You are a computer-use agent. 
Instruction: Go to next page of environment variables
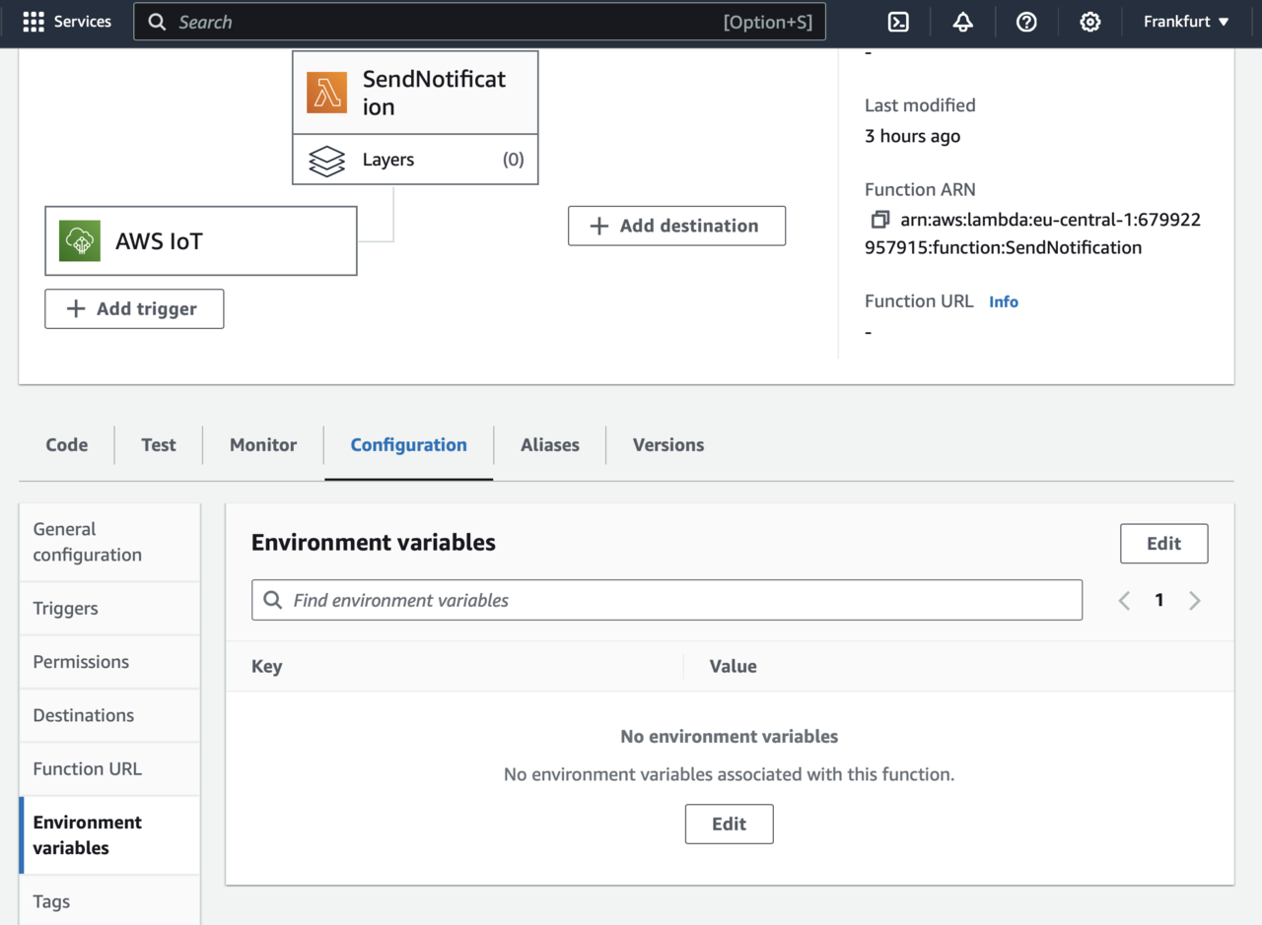[x=1195, y=601]
